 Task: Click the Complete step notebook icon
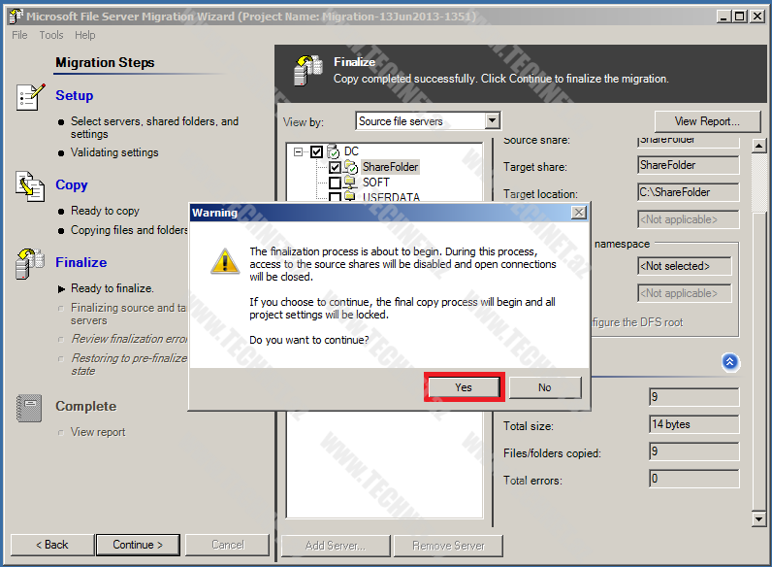click(x=31, y=408)
